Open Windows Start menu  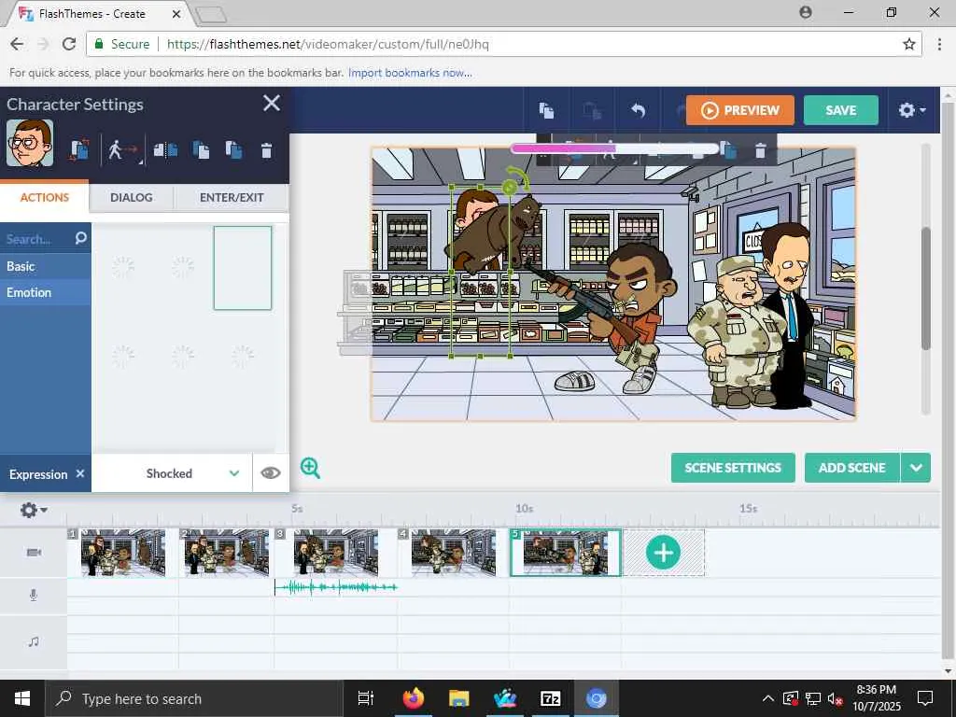pyautogui.click(x=22, y=698)
